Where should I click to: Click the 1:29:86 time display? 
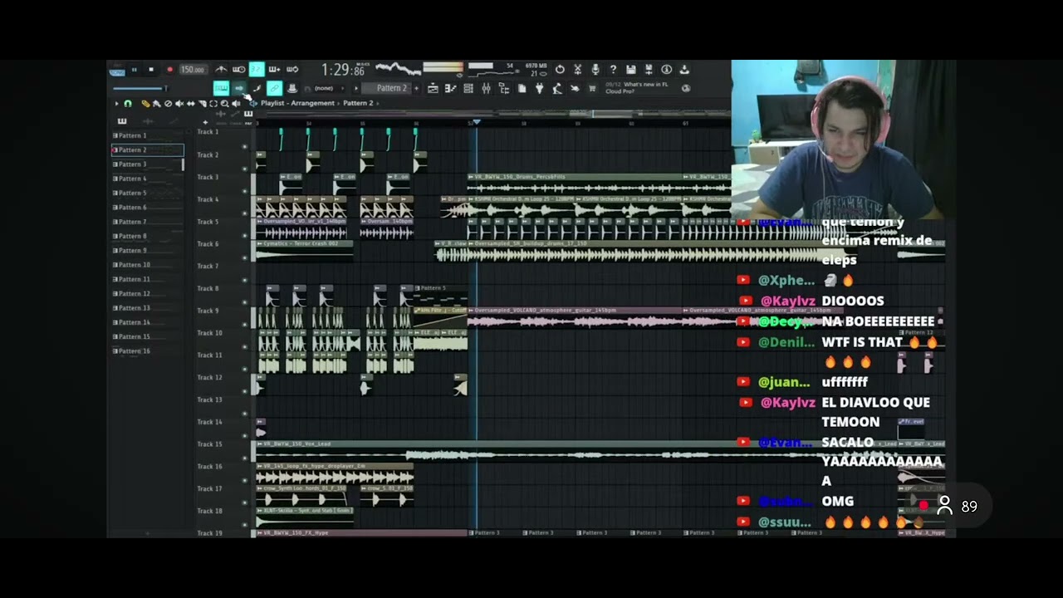tap(345, 70)
